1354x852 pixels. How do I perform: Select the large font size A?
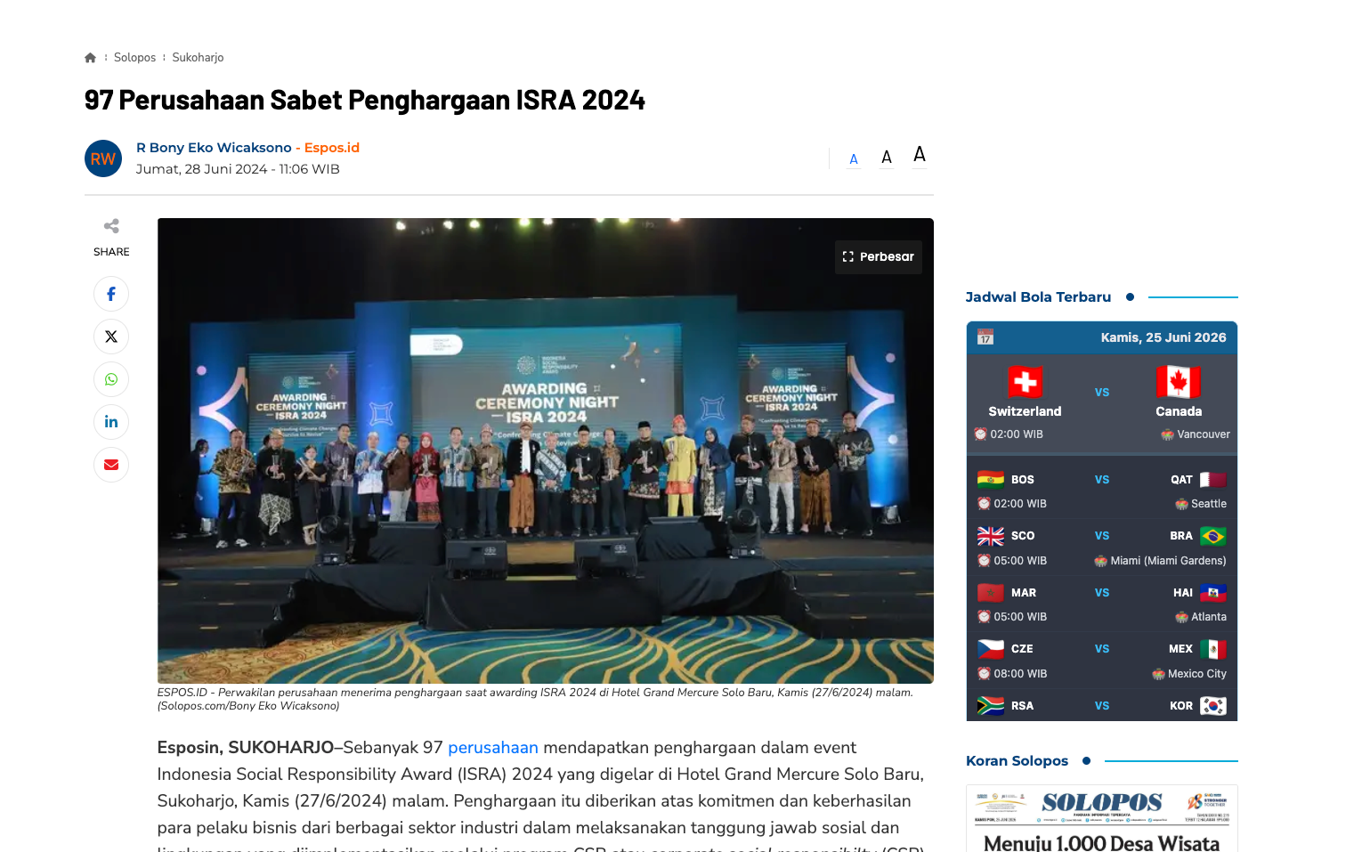(x=920, y=155)
